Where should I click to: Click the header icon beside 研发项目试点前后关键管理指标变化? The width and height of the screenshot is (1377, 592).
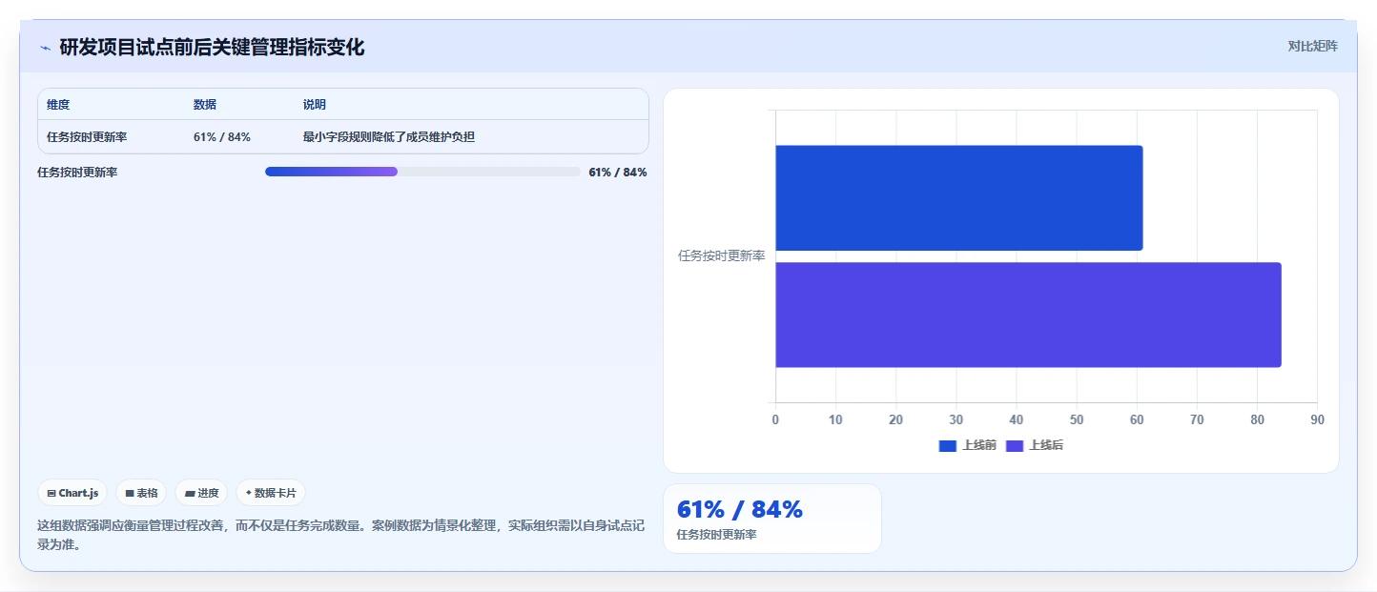tap(45, 48)
